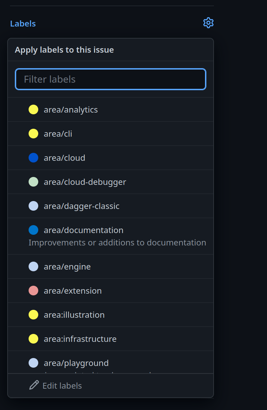Click the yellow dot next to area/analytics
The image size is (267, 410).
tap(33, 109)
